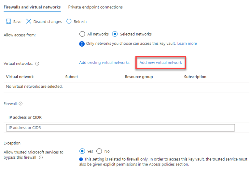
Task: Click the info icon beside Virtual networks
Action: click(x=37, y=64)
